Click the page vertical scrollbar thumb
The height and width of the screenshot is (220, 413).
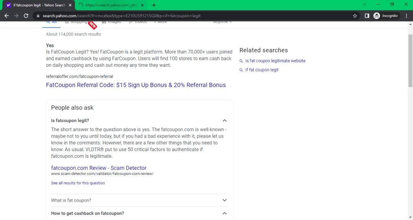410,60
